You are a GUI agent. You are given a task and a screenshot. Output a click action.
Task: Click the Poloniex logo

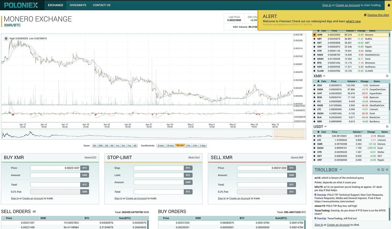pos(21,5)
